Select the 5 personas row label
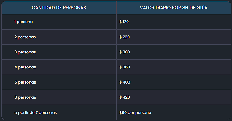This screenshot has width=232, height=121. click(x=25, y=82)
